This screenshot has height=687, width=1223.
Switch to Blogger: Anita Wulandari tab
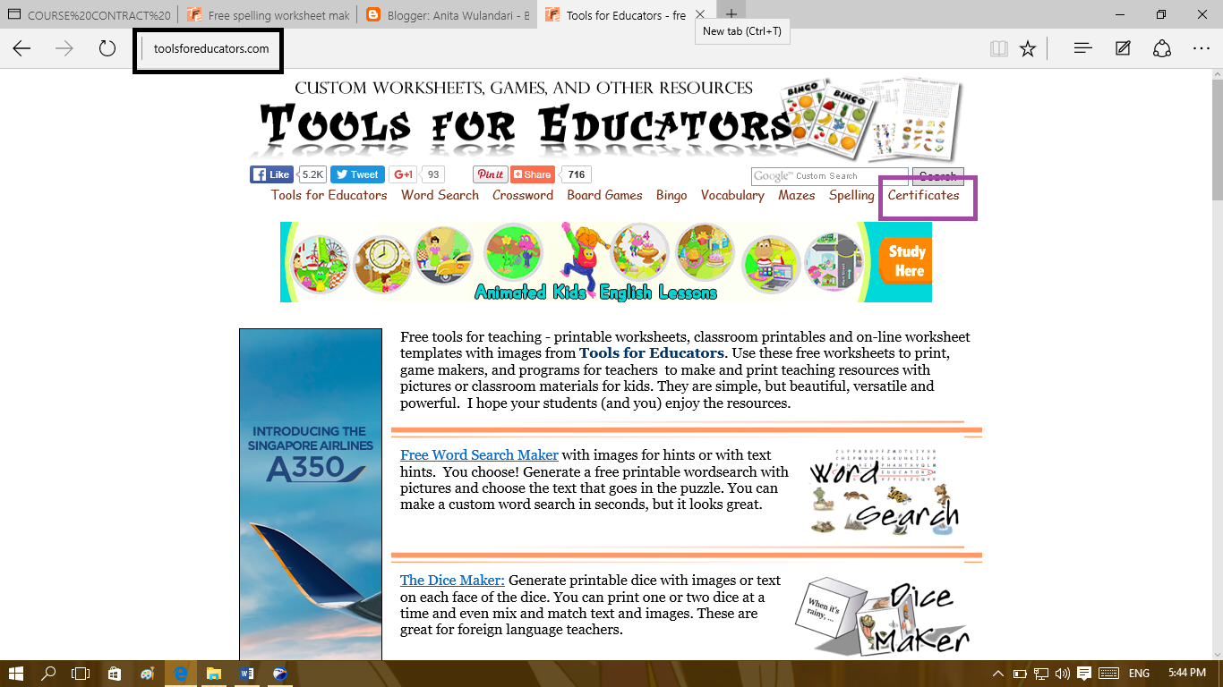click(x=448, y=15)
